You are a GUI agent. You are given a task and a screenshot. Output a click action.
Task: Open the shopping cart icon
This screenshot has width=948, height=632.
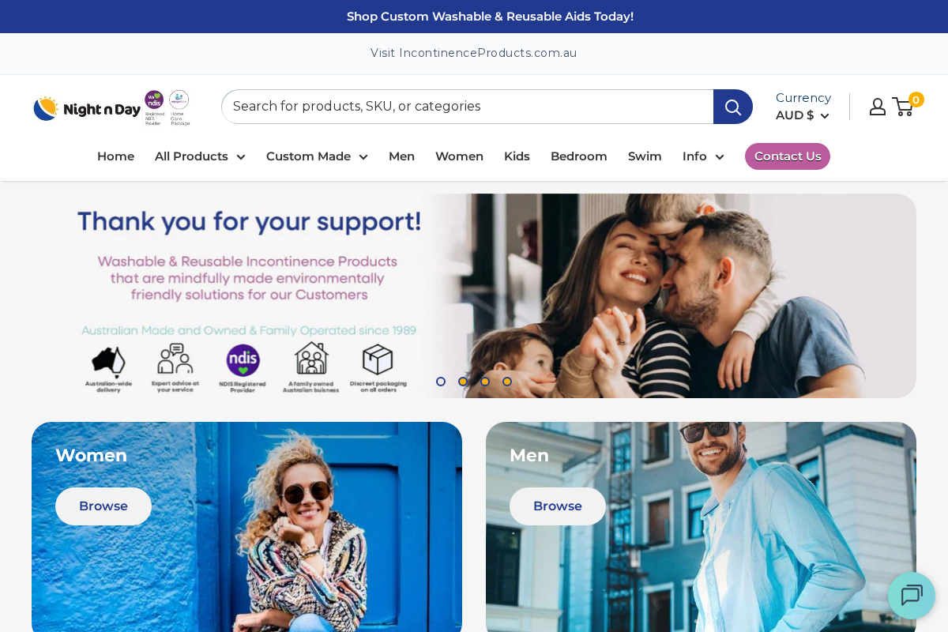[x=904, y=107]
